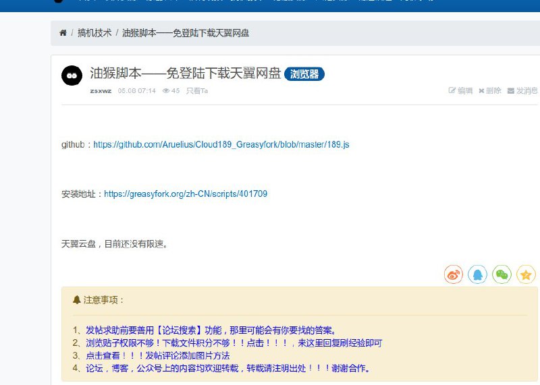Go to forum home via house icon
This screenshot has width=540, height=385.
click(63, 32)
